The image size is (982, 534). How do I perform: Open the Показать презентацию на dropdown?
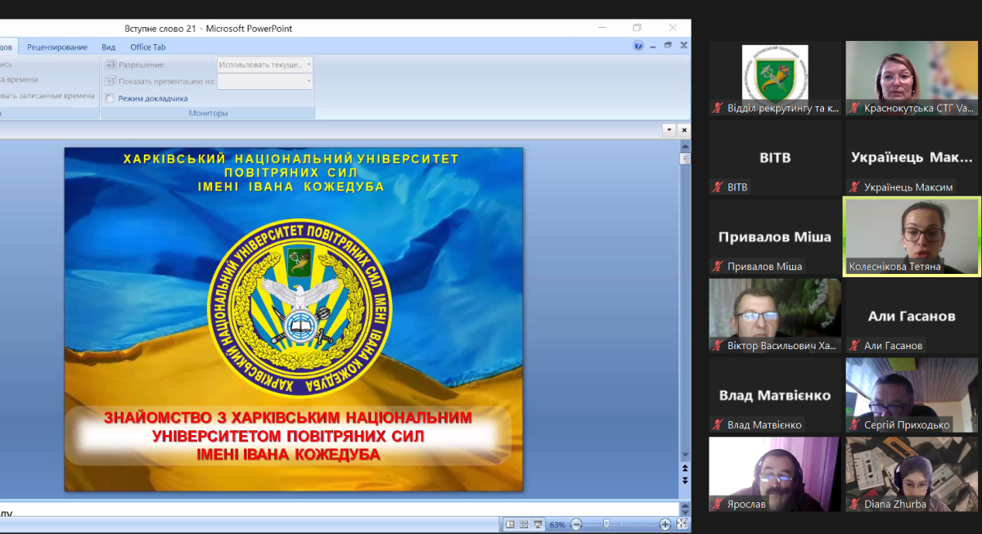[265, 81]
